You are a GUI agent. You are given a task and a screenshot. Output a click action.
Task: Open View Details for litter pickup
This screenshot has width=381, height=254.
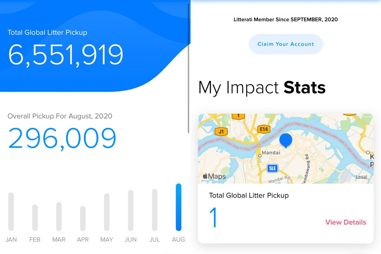[346, 222]
